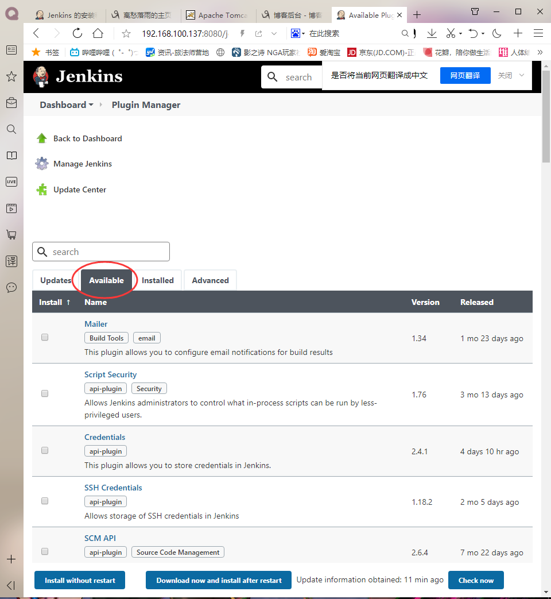
Task: Toggle night mode moon icon
Action: click(497, 34)
